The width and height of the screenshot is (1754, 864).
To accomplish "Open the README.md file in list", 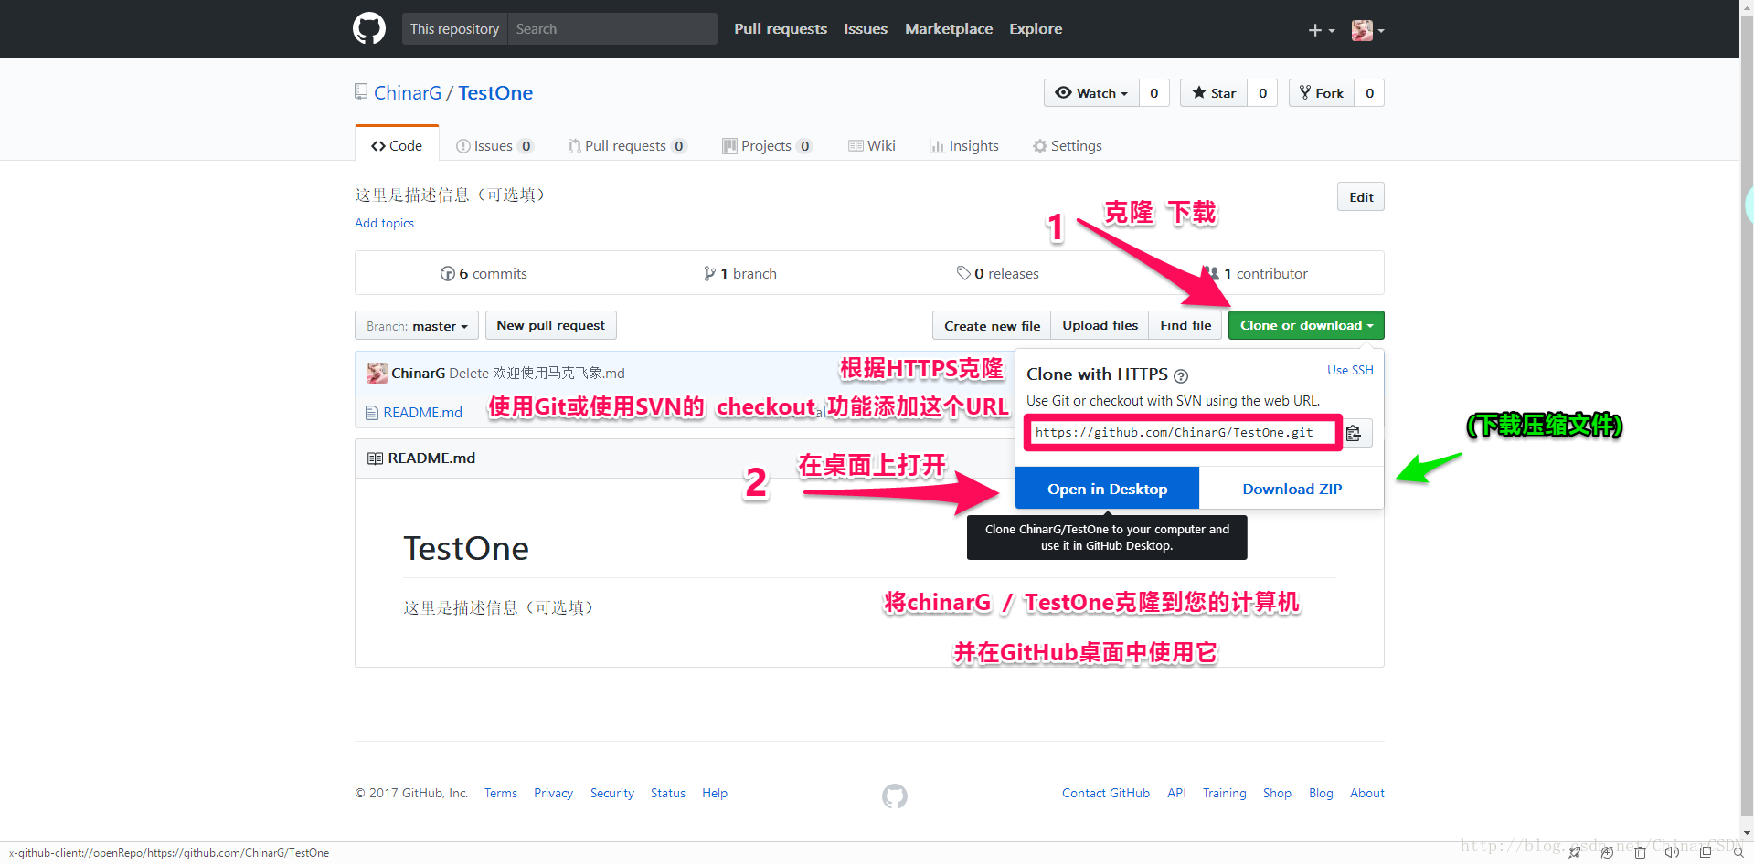I will 422,413.
